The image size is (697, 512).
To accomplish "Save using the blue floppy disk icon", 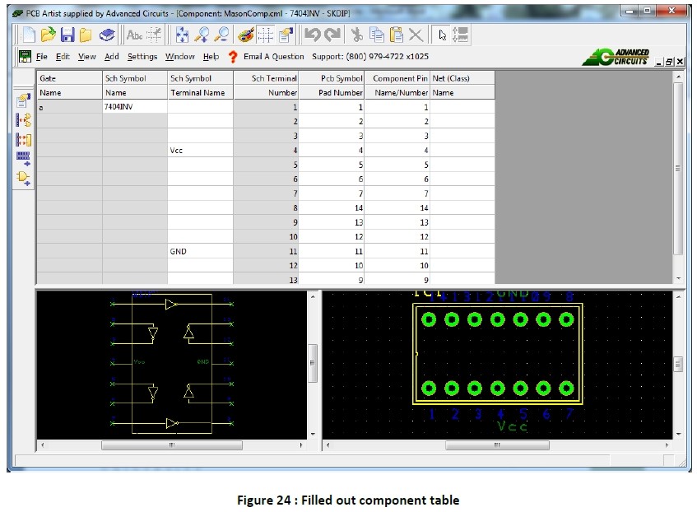I will [x=67, y=35].
